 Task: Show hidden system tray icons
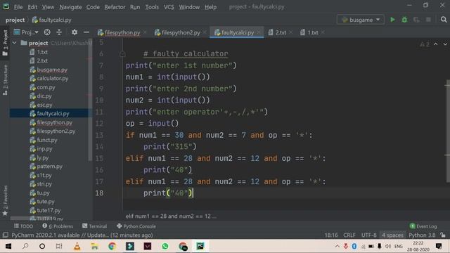[x=337, y=246]
